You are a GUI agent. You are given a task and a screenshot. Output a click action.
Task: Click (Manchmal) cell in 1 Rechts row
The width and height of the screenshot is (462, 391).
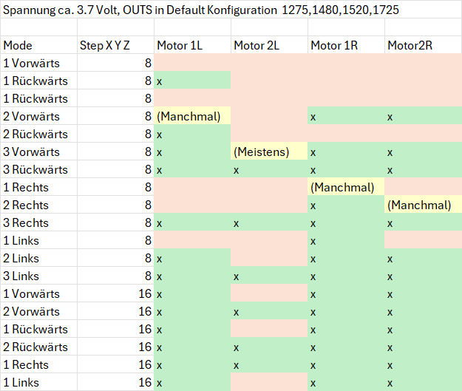click(x=346, y=187)
